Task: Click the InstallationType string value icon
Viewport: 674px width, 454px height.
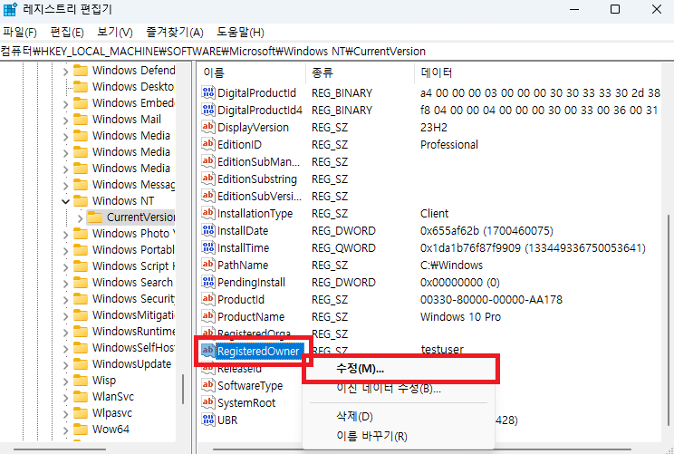Action: click(208, 213)
